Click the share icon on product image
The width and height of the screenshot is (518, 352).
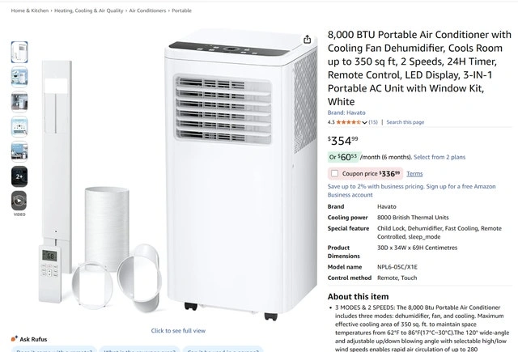308,40
